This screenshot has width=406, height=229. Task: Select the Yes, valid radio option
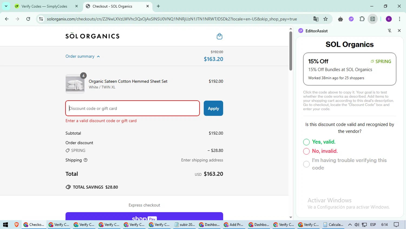point(306,142)
